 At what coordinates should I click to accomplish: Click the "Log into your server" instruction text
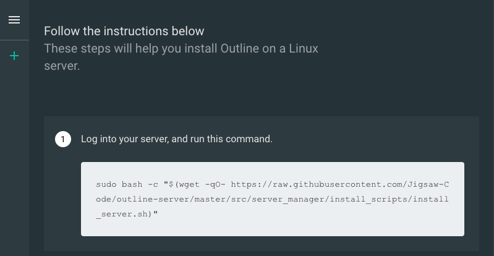[x=125, y=139]
